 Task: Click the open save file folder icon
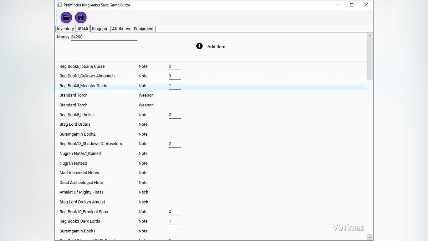pos(66,17)
